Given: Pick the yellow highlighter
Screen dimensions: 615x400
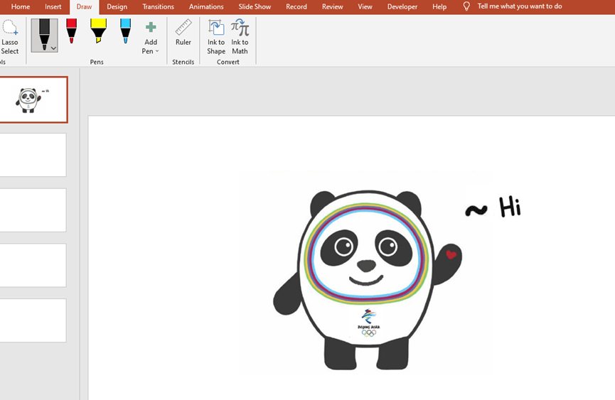Looking at the screenshot, I should pyautogui.click(x=98, y=31).
